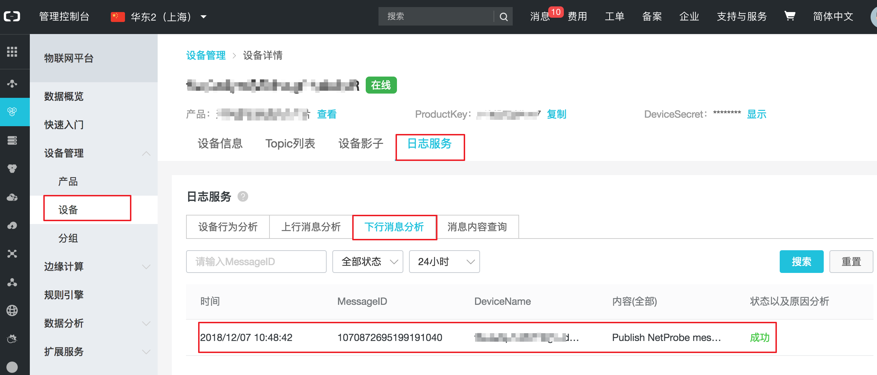Screen dimensions: 877x375
Task: Click the gear-cloud sidebar icon
Action: tap(12, 339)
